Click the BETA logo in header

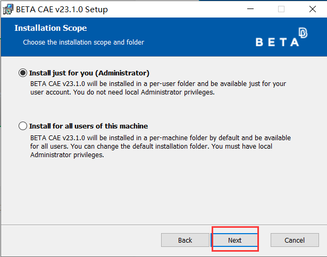281,37
